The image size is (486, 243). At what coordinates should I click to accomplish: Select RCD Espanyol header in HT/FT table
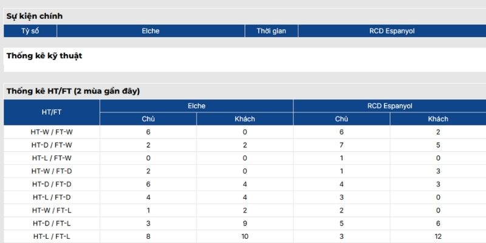pyautogui.click(x=390, y=106)
